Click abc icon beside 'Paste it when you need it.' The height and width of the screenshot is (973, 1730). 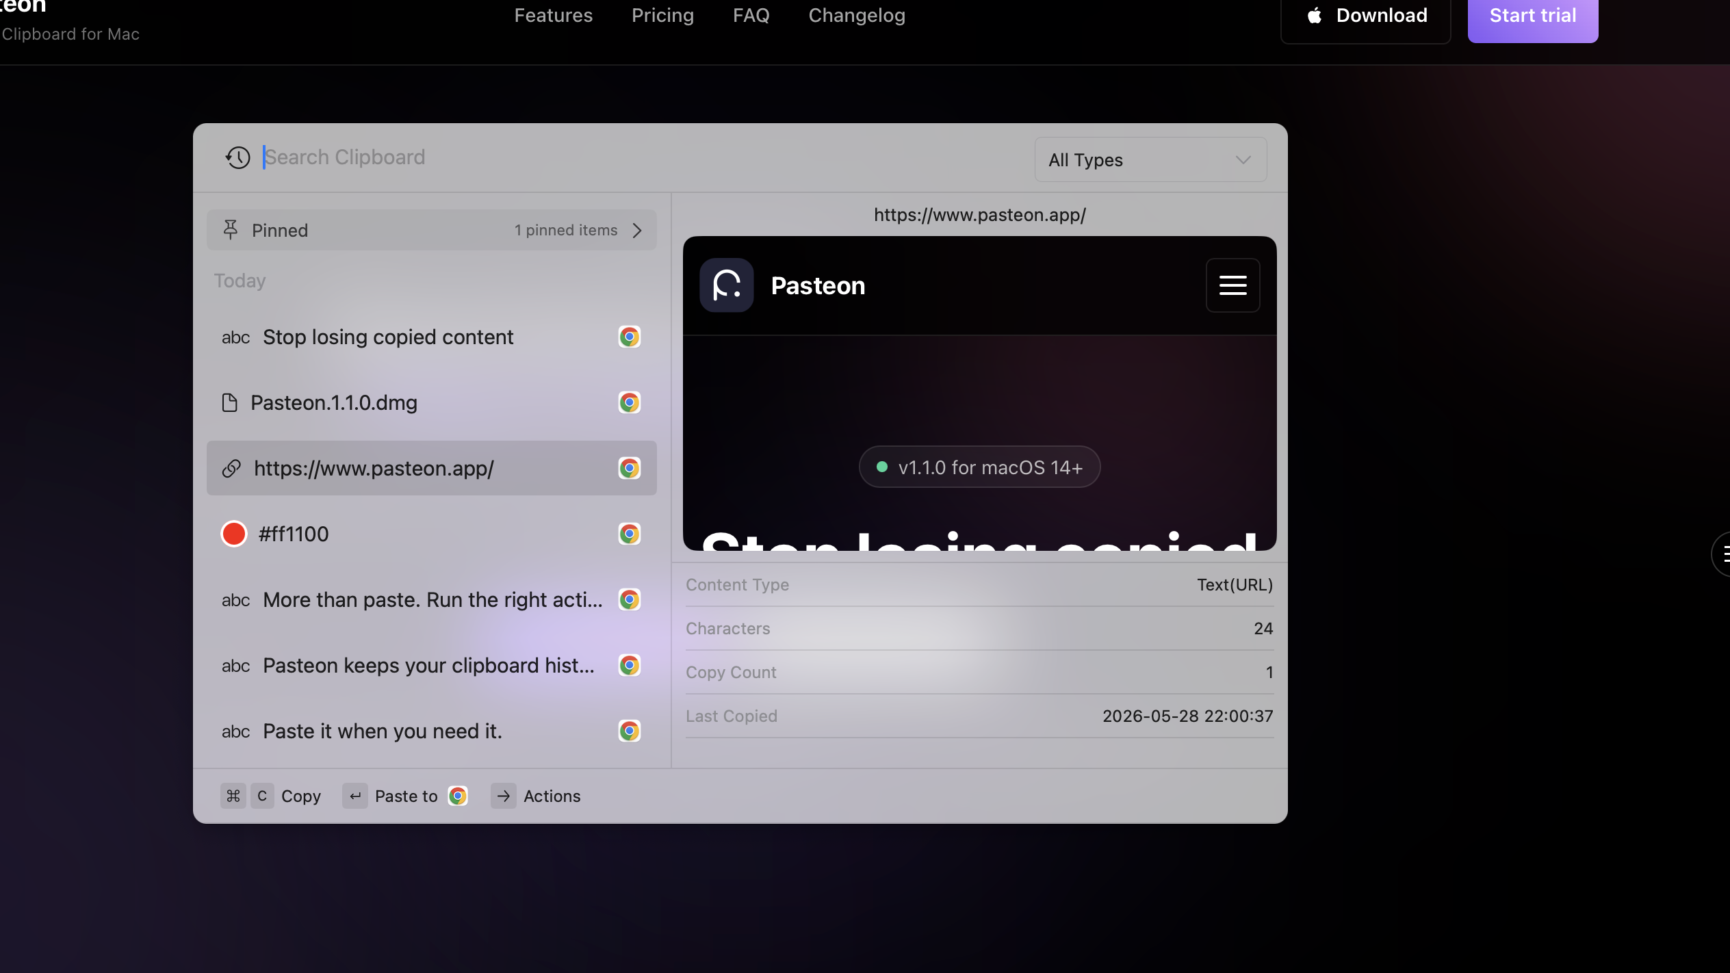coord(235,731)
